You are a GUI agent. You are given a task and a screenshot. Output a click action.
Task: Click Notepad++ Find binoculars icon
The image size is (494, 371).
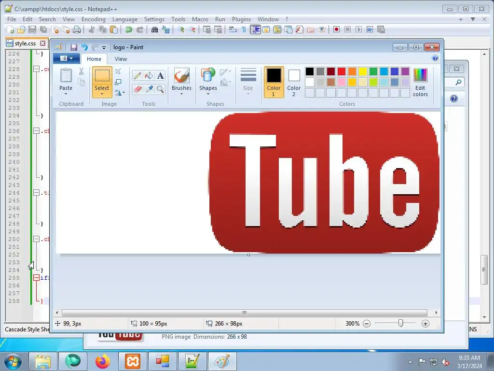[x=154, y=29]
